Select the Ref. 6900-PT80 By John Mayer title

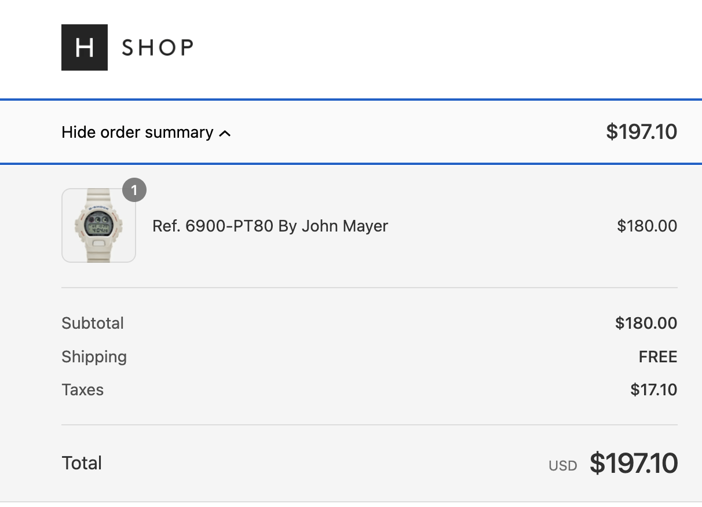pyautogui.click(x=270, y=226)
